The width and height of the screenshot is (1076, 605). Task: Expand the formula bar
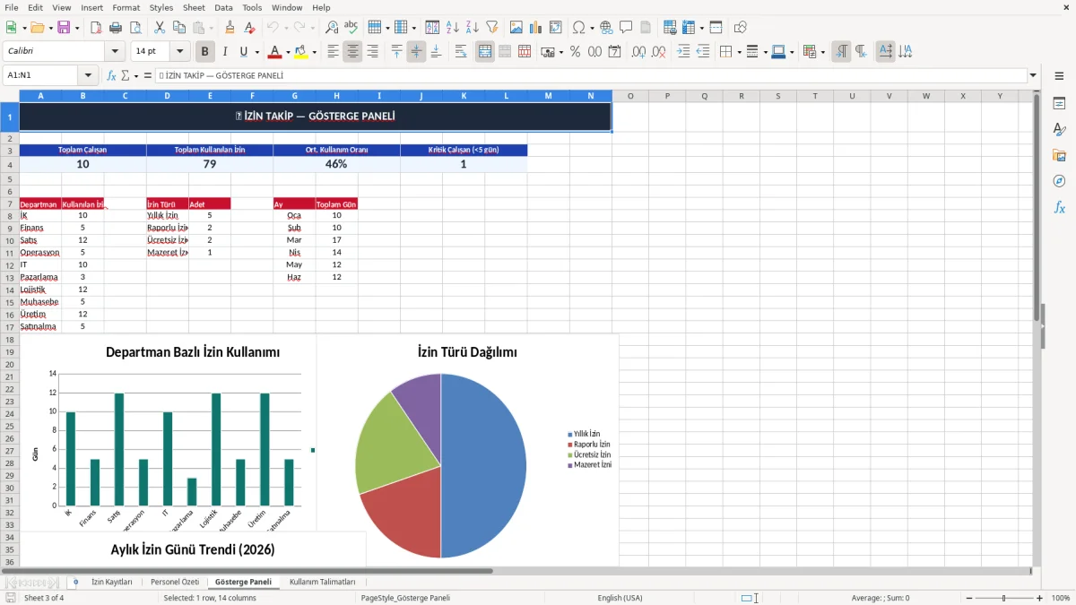pos(1033,76)
